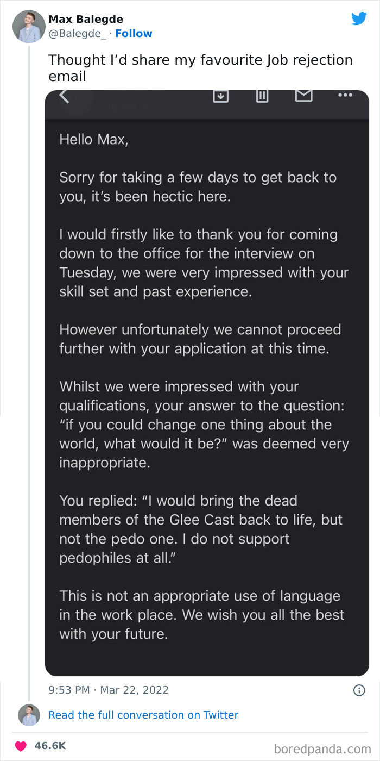Toggle following Max Balegde
This screenshot has height=761, width=380.
tap(134, 33)
